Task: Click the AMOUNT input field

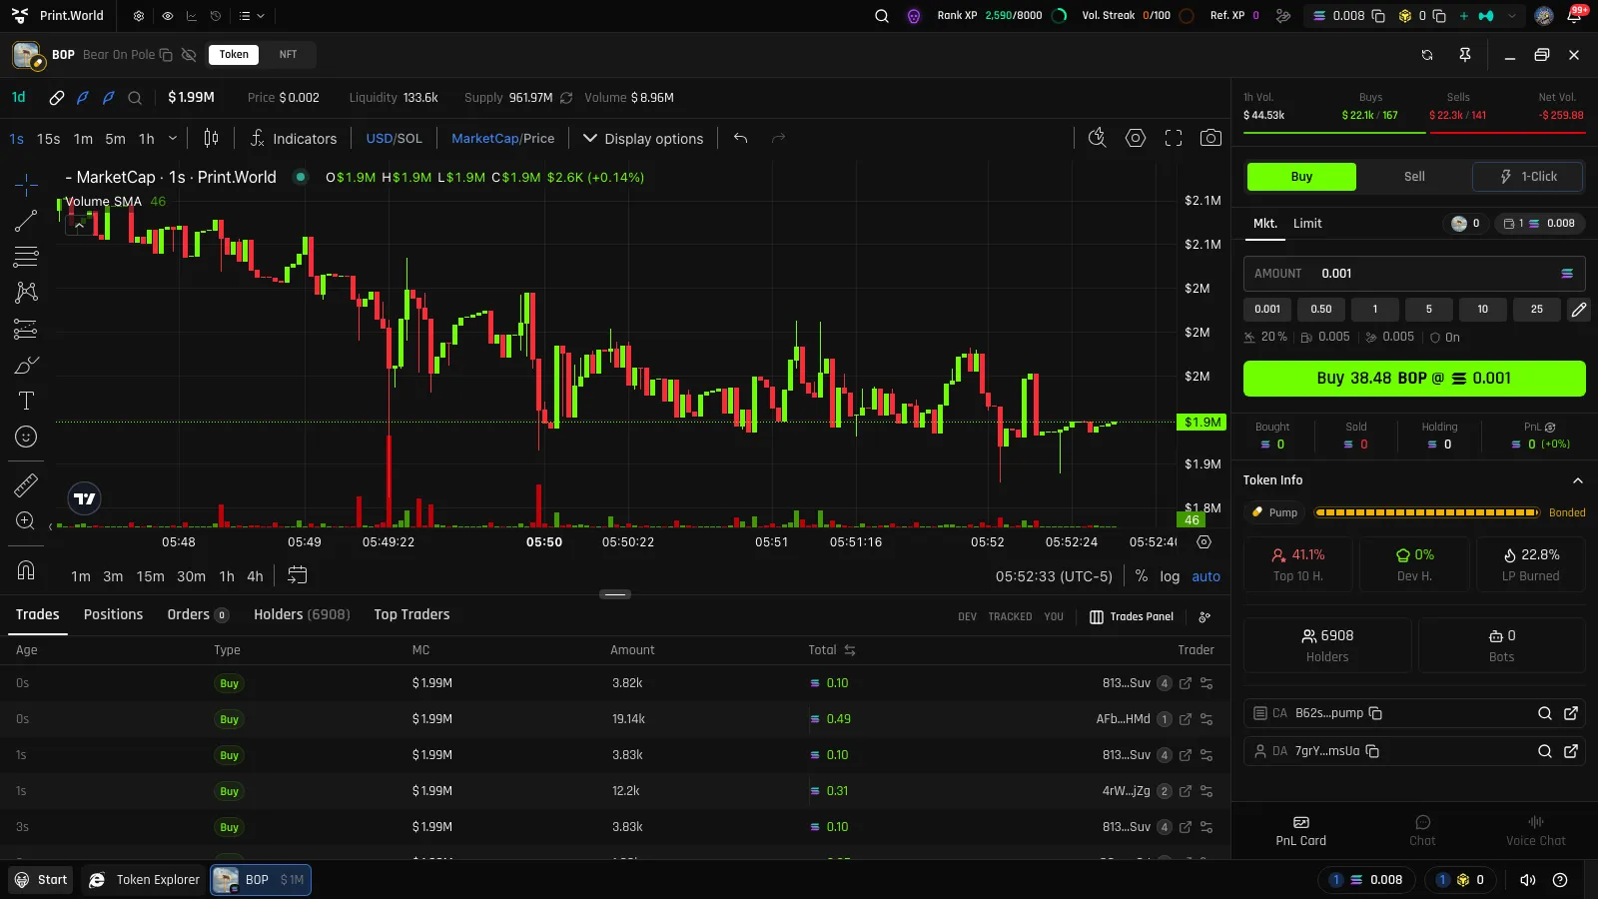Action: [x=1414, y=274]
